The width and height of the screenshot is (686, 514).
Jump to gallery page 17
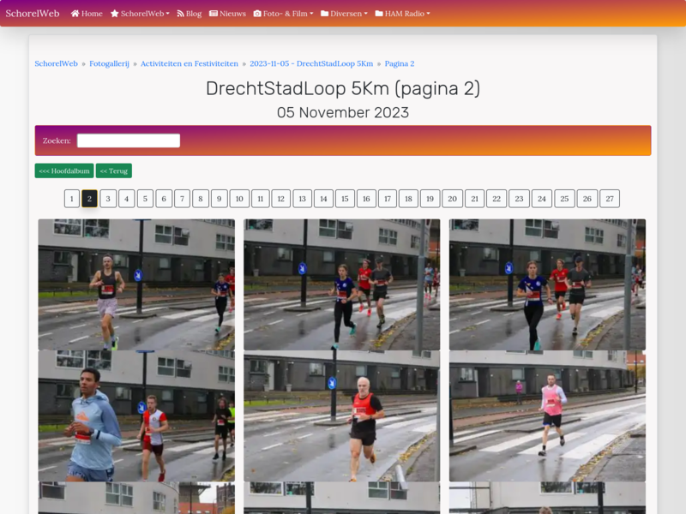[x=388, y=199]
